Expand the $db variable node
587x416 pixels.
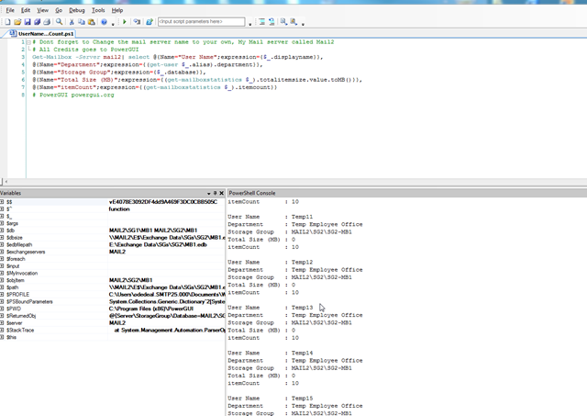[x=2, y=230]
